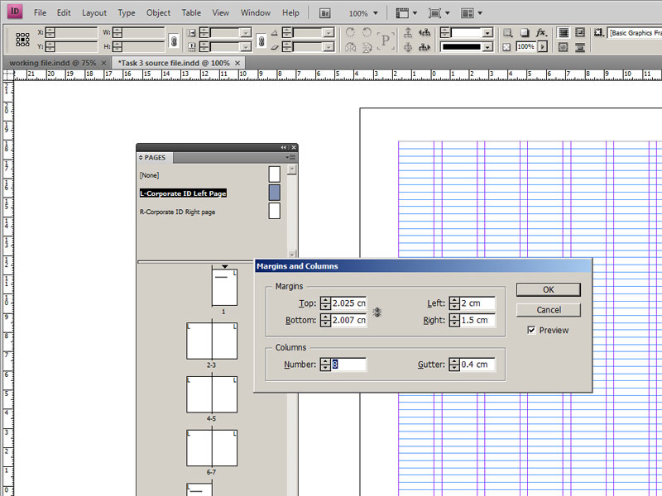
Task: Click the drop shadow icon
Action: click(x=525, y=32)
